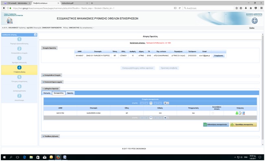The image size is (265, 161).
Task: Click the Ειδοποίηση συνοφειλετών button
Action: pos(216,124)
